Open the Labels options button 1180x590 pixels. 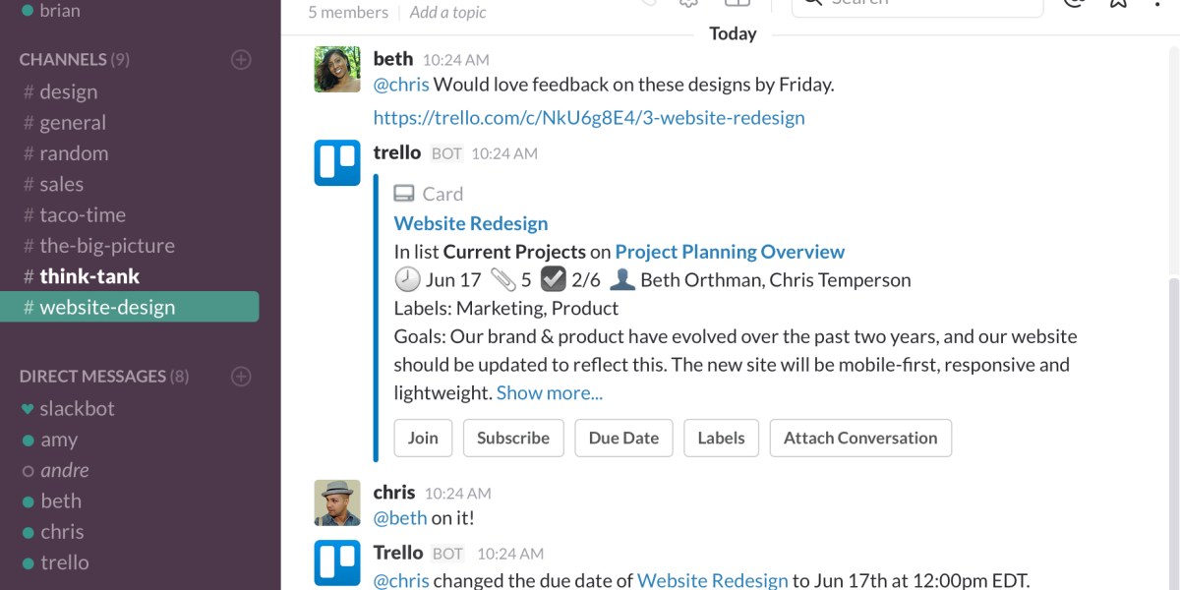point(721,439)
